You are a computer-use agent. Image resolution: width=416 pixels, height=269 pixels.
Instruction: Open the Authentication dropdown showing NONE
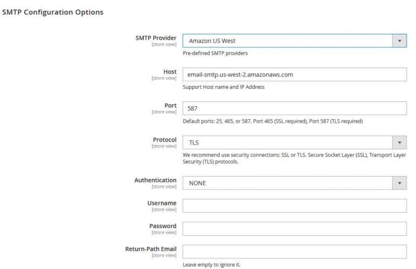pos(295,183)
